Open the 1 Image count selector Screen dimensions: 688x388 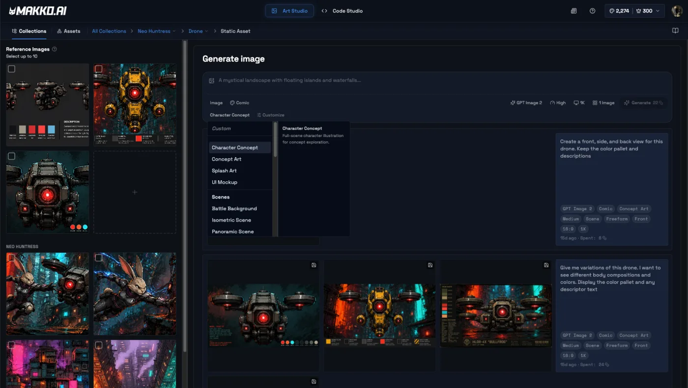603,103
